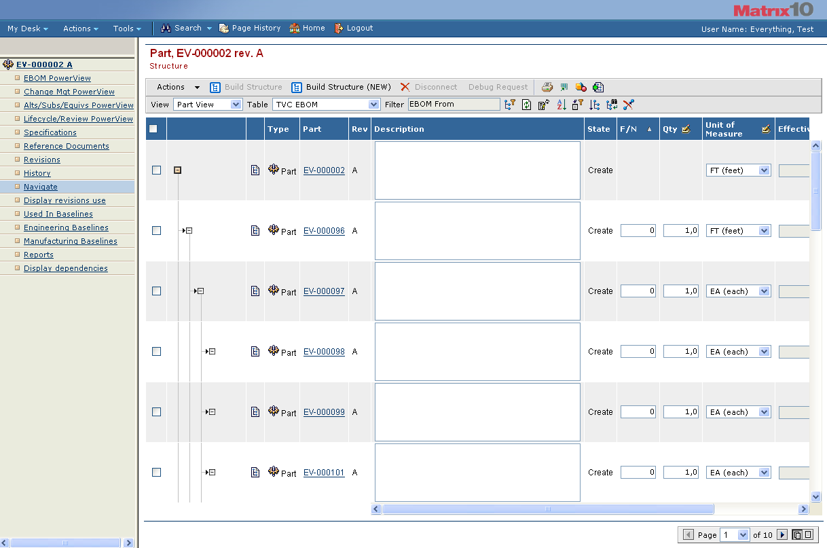The image size is (827, 548).
Task: Click the document icon in EV-000096 row
Action: pos(255,231)
